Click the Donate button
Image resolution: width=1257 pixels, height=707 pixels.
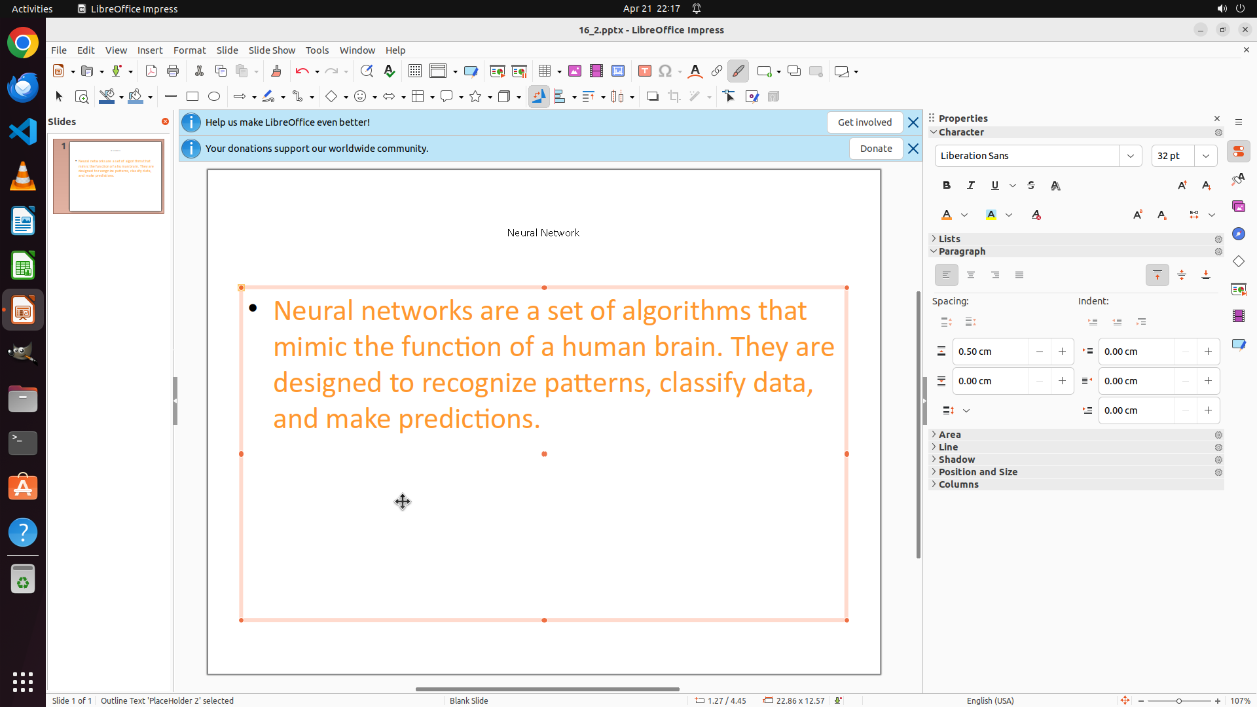pos(876,149)
